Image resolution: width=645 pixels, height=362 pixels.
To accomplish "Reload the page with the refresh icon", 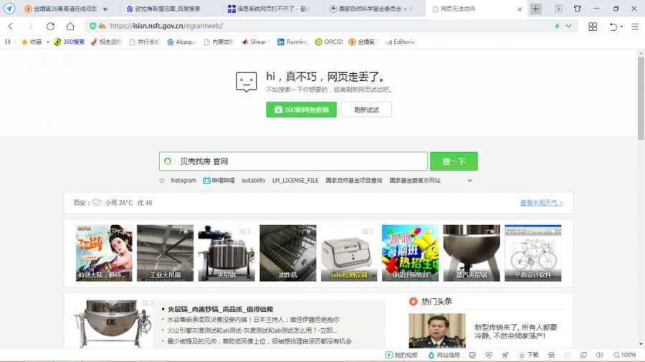I will tap(50, 26).
